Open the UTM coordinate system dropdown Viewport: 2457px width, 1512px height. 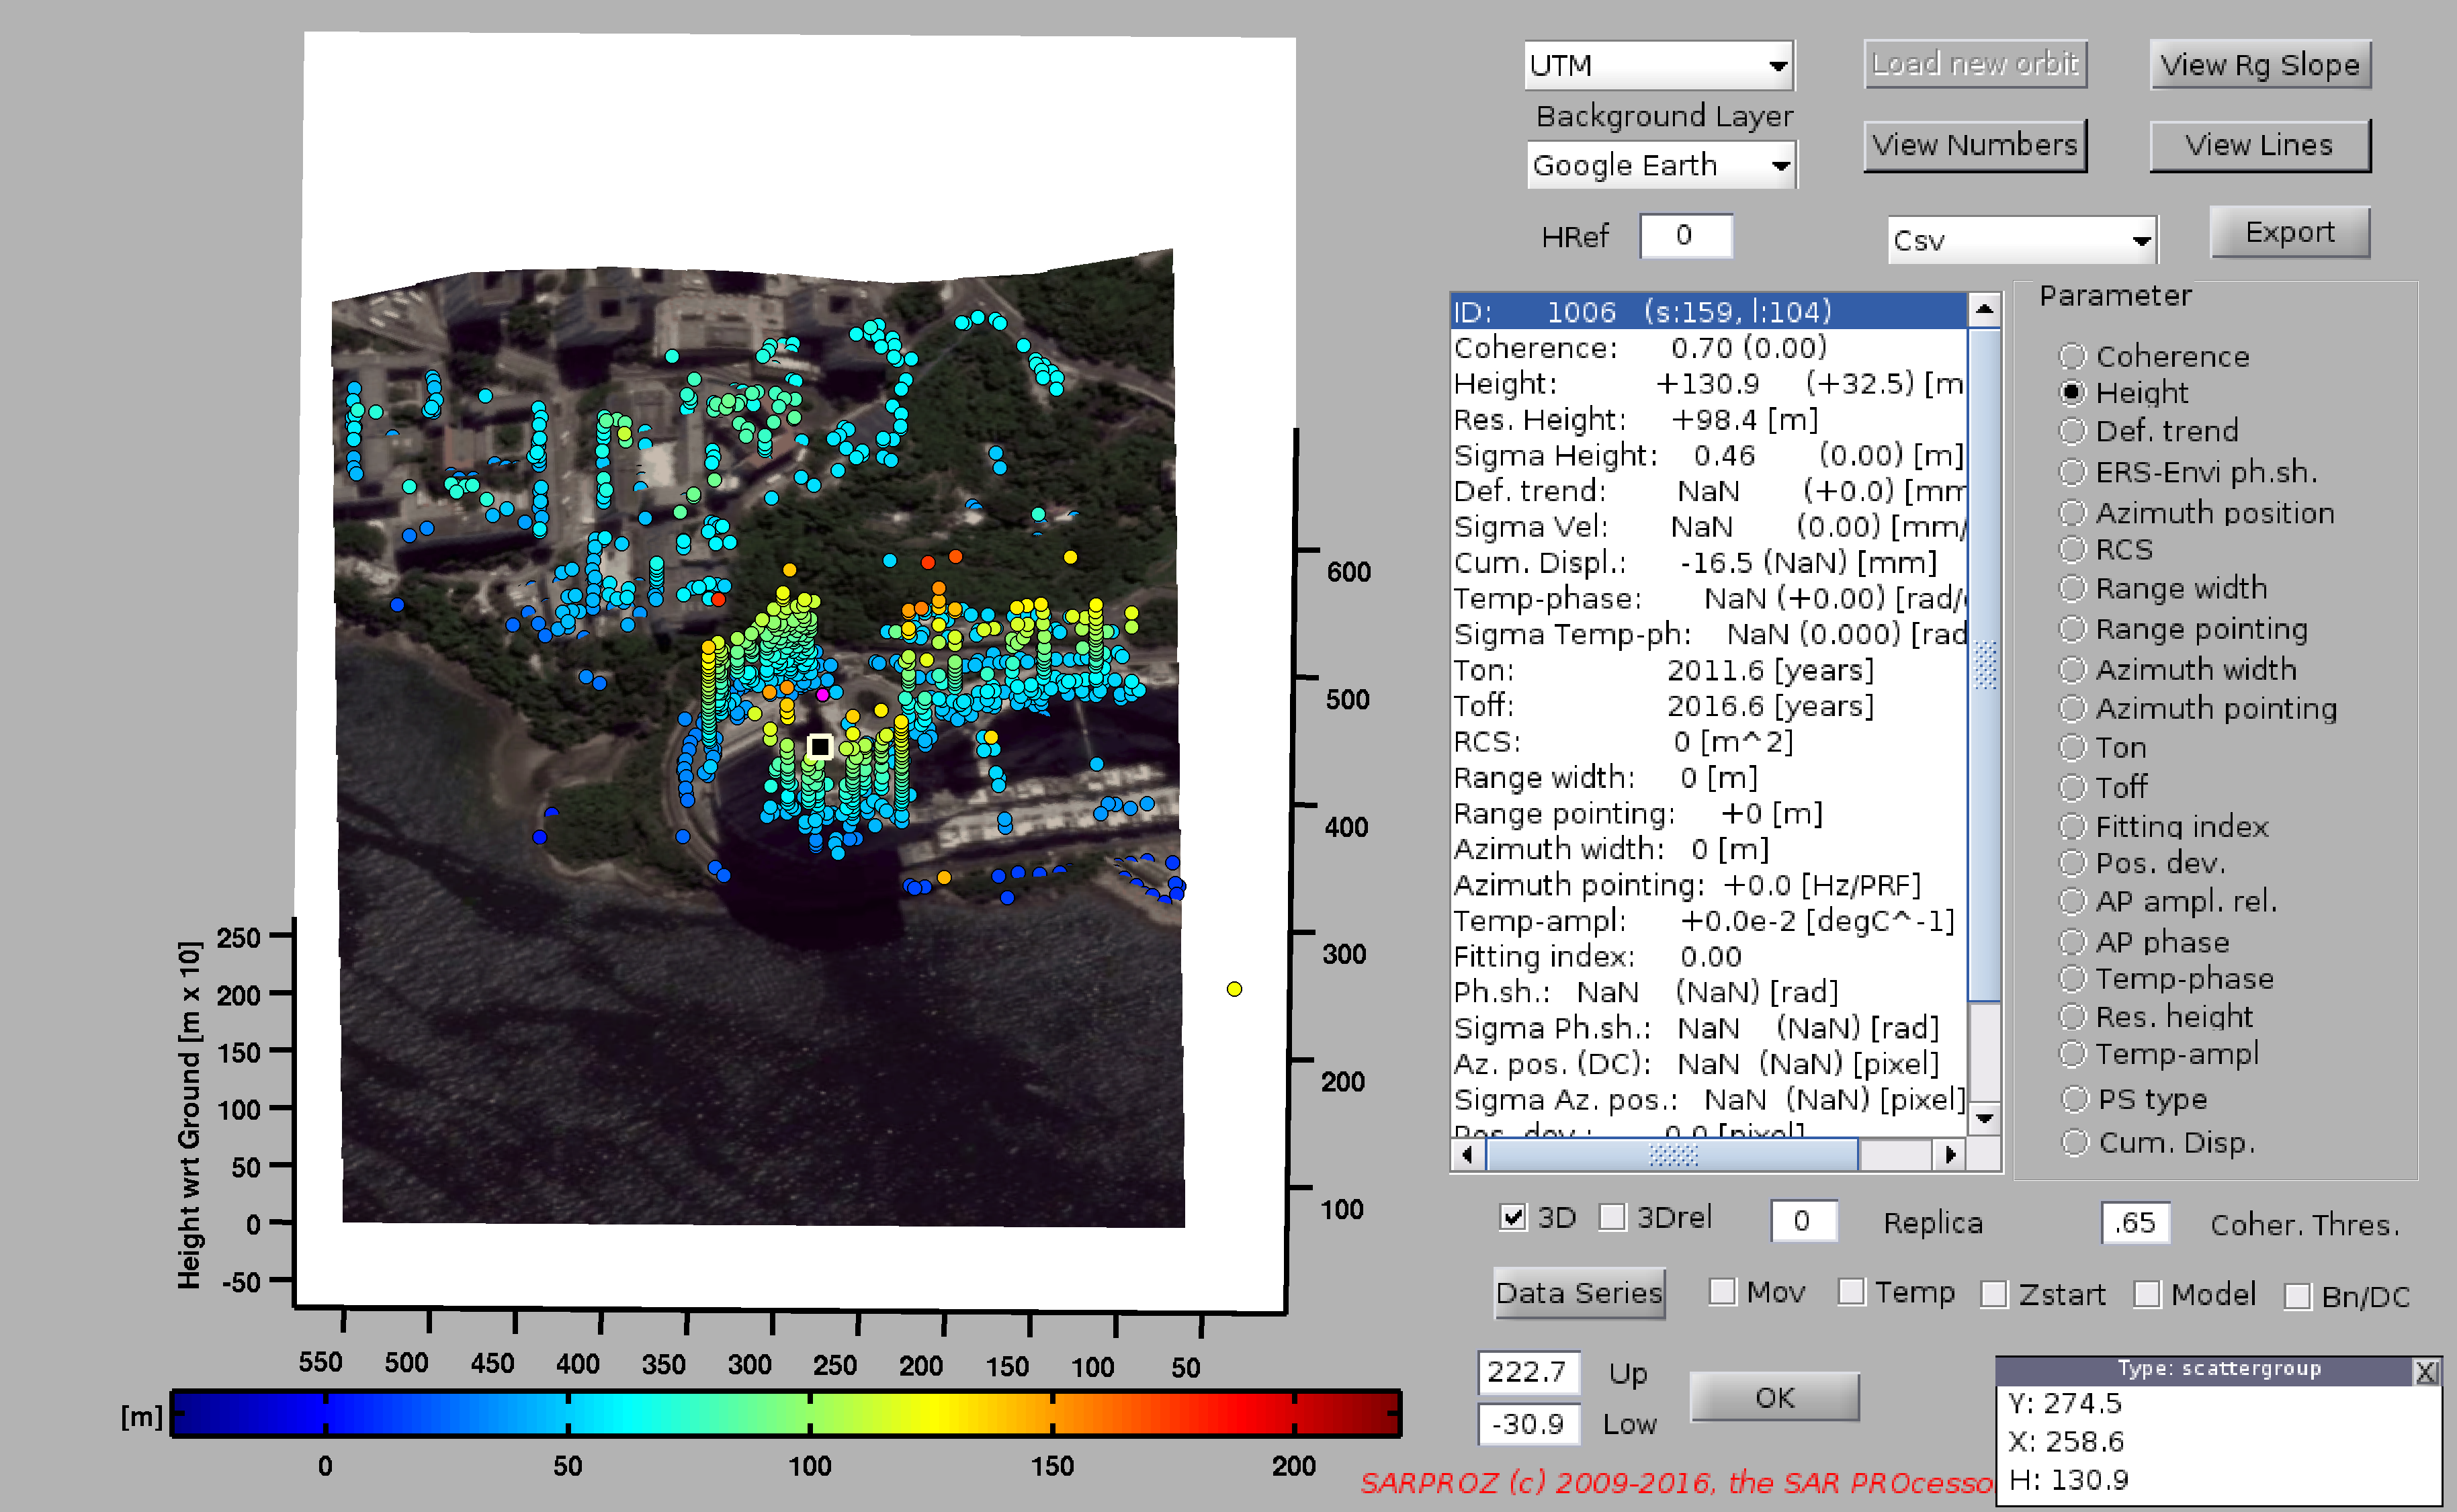[1659, 66]
